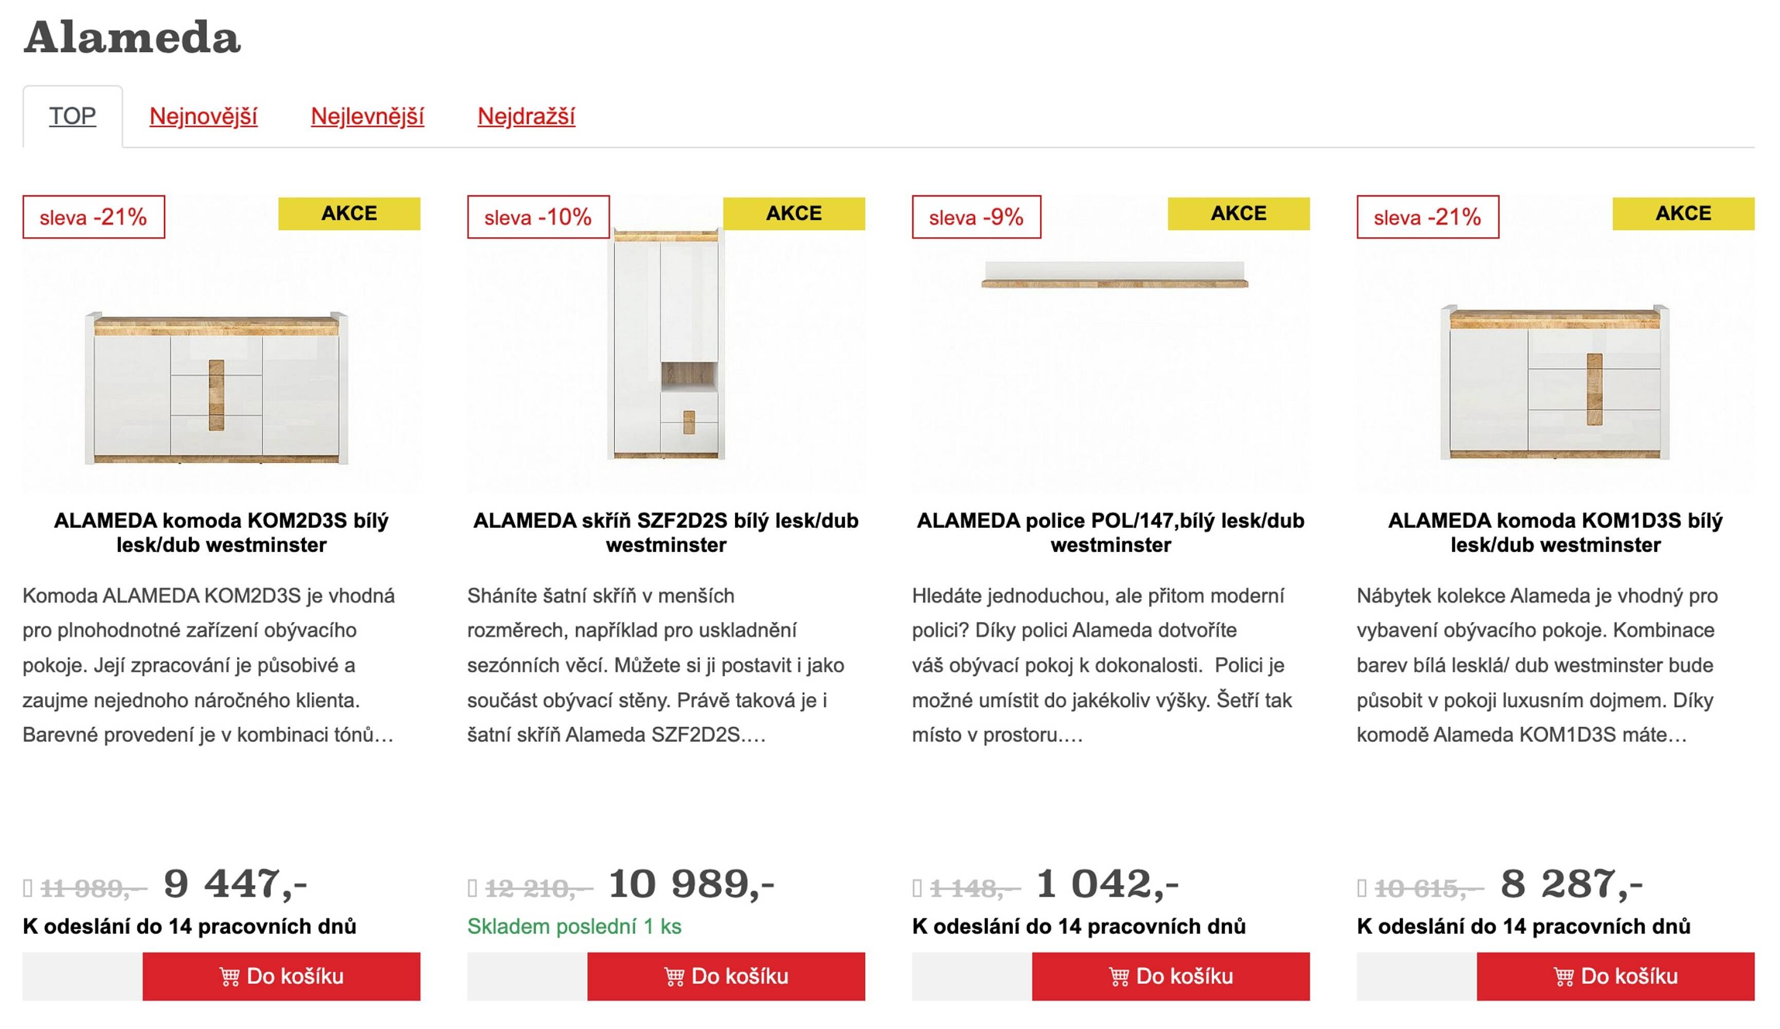Viewport: 1780px width, 1029px height.
Task: Click quantity field for SZF2D2S skříň
Action: click(x=527, y=977)
